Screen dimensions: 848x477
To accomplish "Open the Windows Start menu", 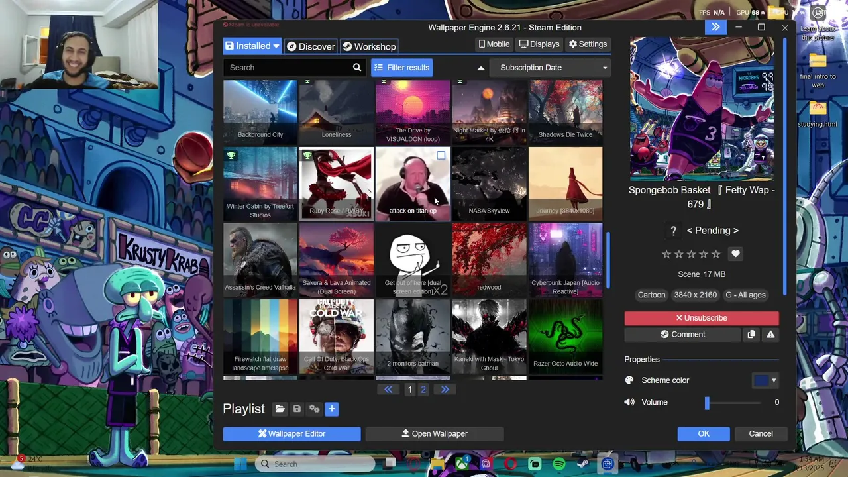I will (240, 464).
